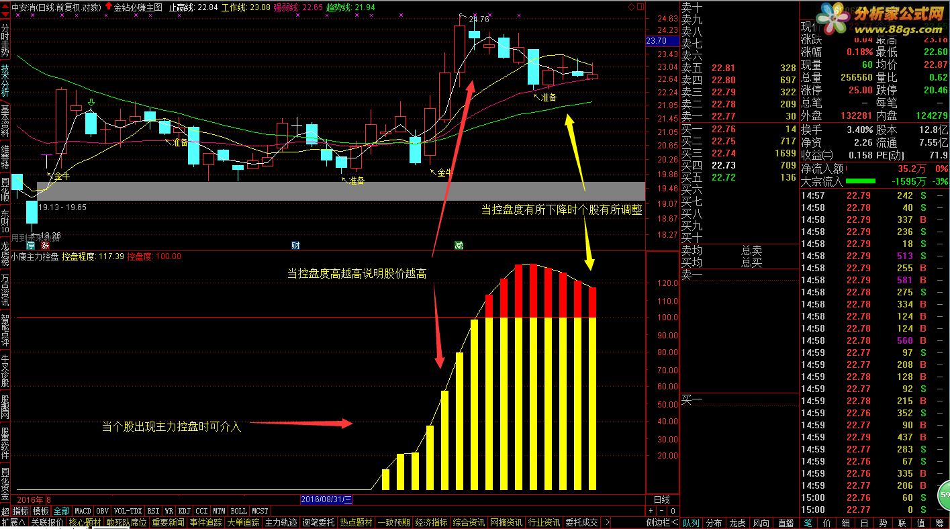Click the 卖一 price 22.77 row
Viewport: 950px width, 529px height.
[x=739, y=116]
